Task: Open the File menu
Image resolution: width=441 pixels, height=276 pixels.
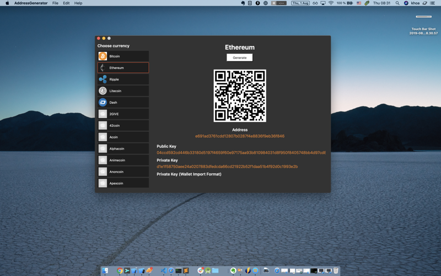Action: 55,3
